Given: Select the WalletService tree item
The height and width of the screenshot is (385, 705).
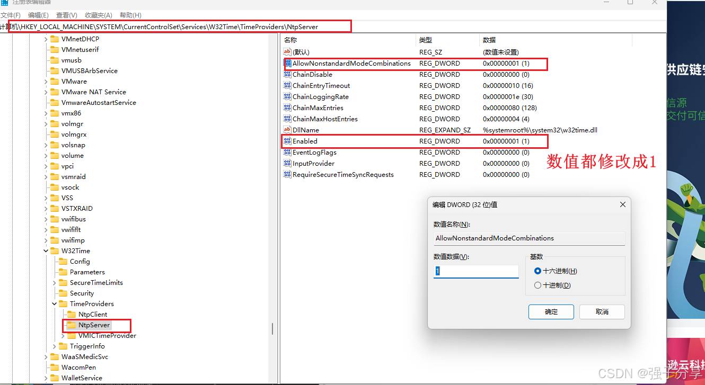Looking at the screenshot, I should pos(82,378).
